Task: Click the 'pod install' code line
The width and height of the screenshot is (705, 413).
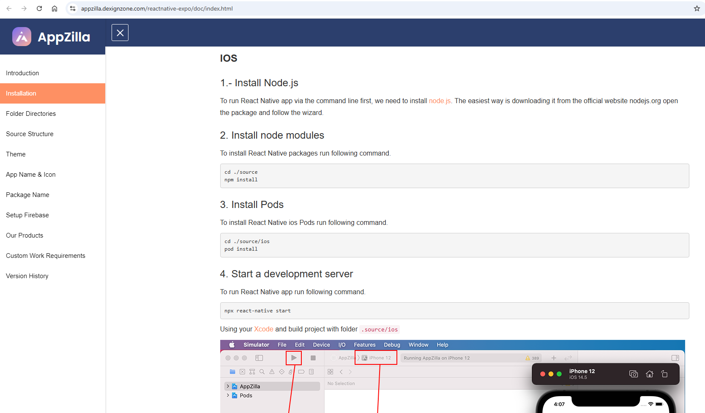Action: pyautogui.click(x=241, y=249)
